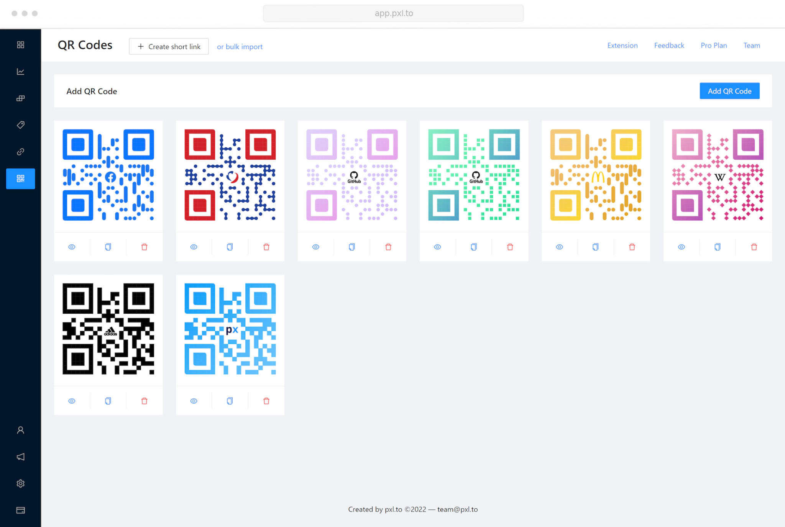Open the settings gear icon in sidebar

[21, 484]
